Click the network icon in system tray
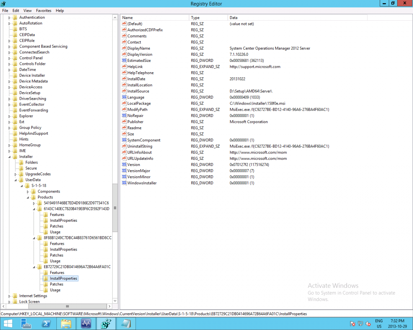Screen dimensions: 413x330 tap(360, 323)
